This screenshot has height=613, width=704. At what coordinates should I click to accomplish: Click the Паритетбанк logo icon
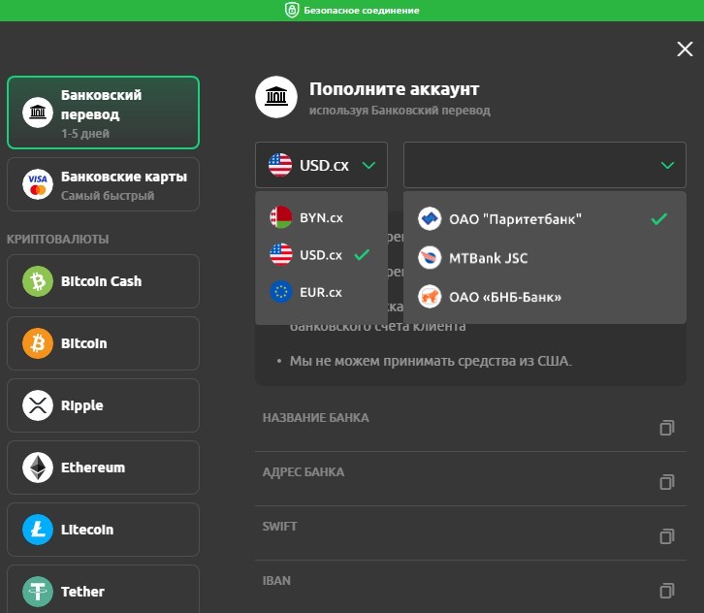[x=430, y=219]
